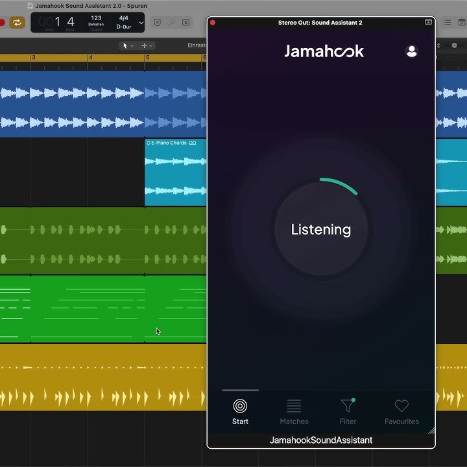Select the blue audio region on top track
This screenshot has height=467, width=467.
click(x=103, y=104)
